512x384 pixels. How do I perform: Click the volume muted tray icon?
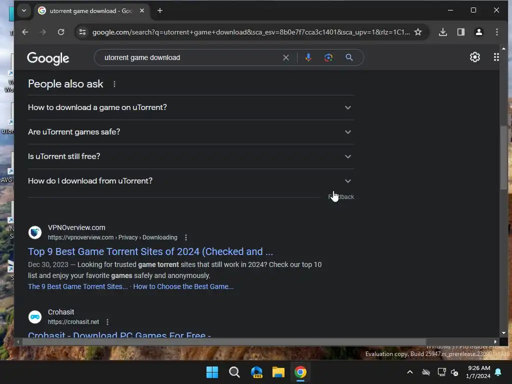click(454, 372)
